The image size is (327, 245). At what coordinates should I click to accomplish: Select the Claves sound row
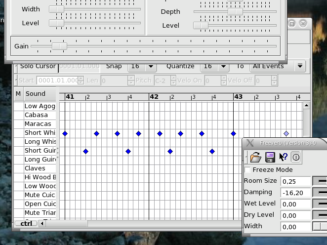40,168
